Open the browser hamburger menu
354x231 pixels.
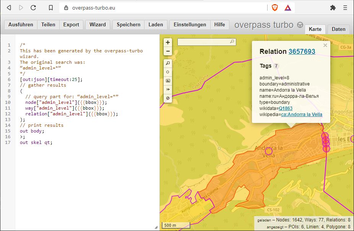345,8
